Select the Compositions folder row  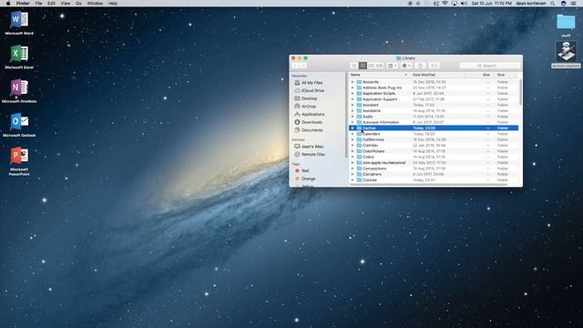coord(434,169)
